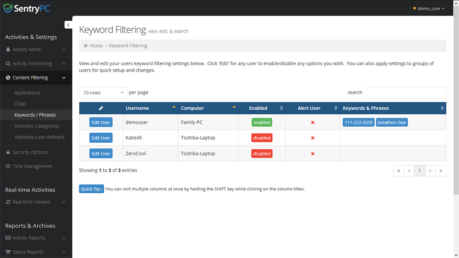The height and width of the screenshot is (258, 459).
Task: Click the SentryPC shield logo
Action: [x=8, y=8]
